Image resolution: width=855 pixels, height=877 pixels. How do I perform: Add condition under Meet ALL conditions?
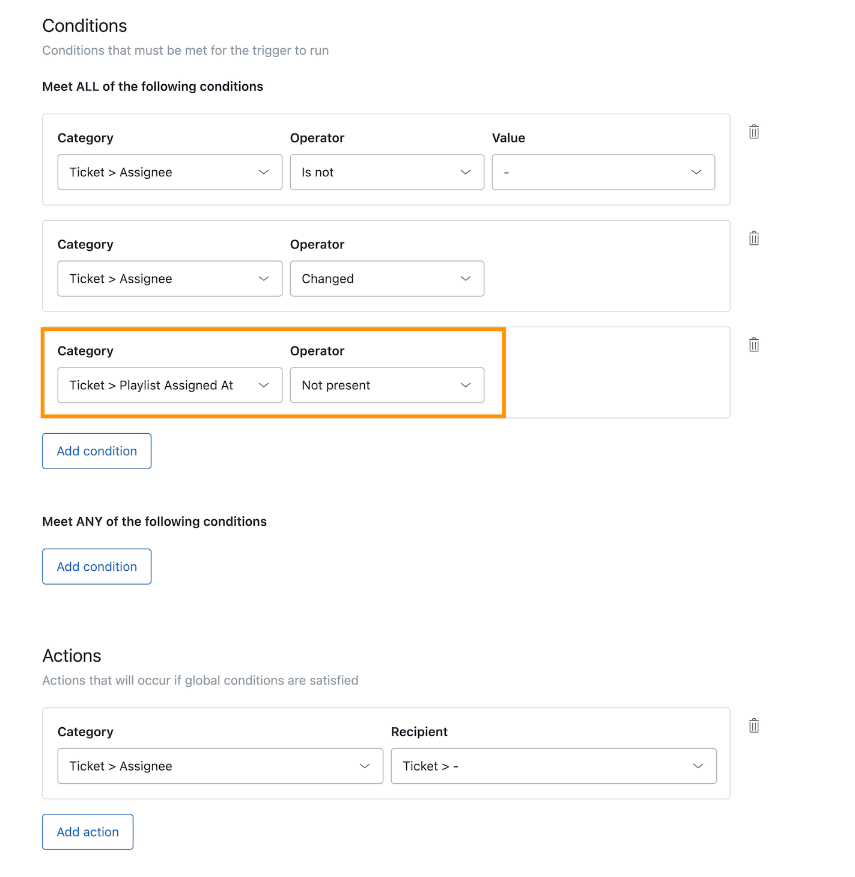pos(97,451)
